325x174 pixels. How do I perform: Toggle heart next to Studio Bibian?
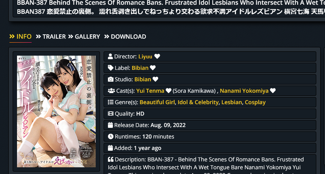[155, 79]
